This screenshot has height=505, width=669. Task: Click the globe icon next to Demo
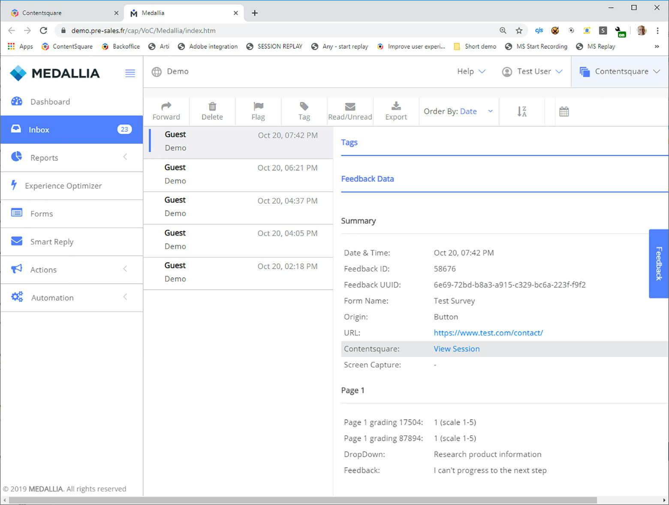(157, 72)
